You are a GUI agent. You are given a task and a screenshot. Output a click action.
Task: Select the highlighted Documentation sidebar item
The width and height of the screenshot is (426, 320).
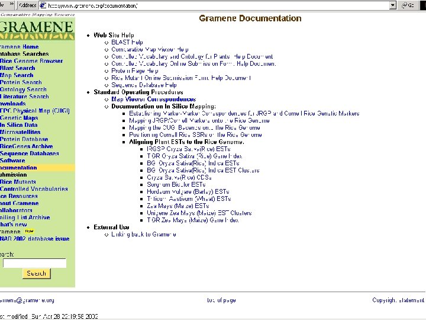(18, 168)
